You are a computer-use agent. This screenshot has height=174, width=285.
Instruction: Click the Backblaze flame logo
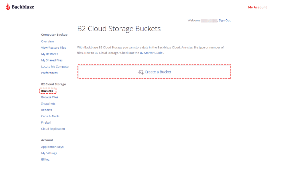tap(8, 7)
